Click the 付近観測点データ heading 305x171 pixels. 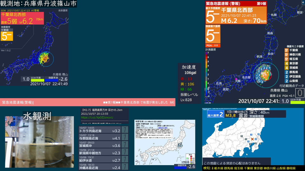coord(292,86)
